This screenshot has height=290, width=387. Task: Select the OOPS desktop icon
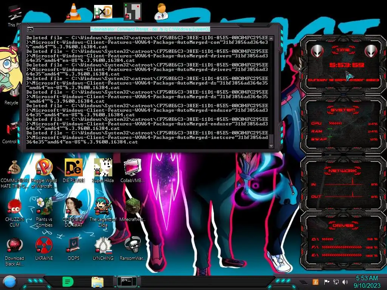pos(74,248)
